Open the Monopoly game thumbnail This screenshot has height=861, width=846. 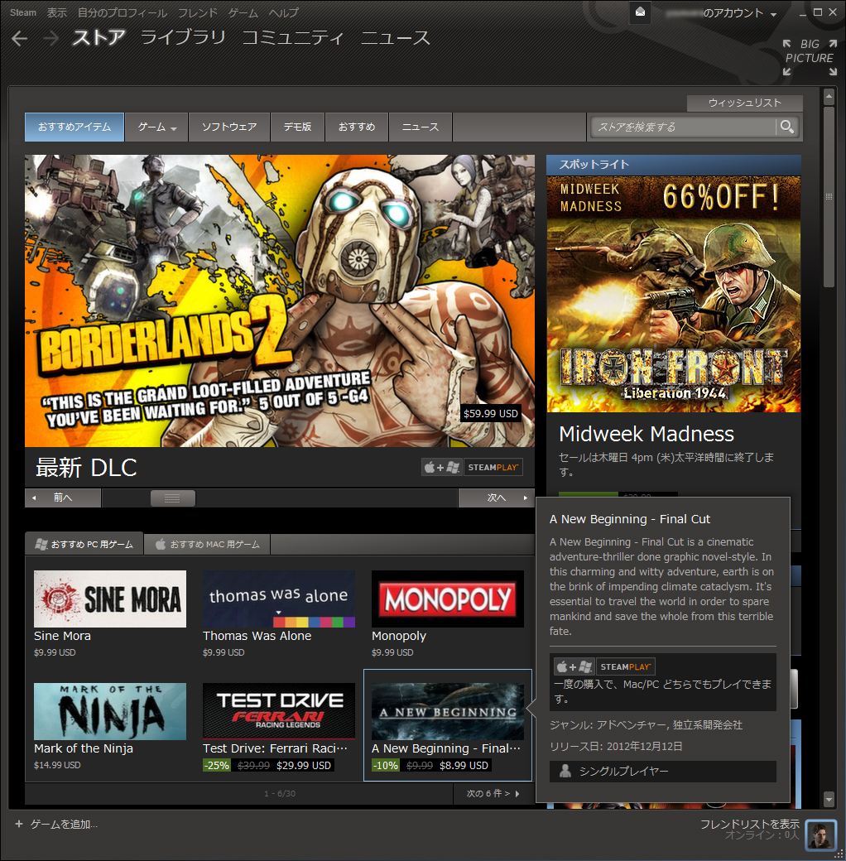pos(448,599)
